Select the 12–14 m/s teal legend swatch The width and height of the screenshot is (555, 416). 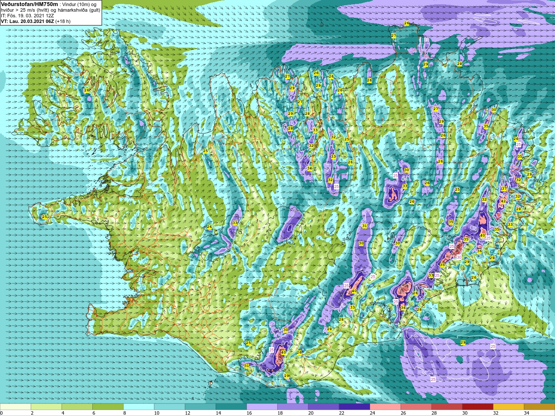point(200,406)
